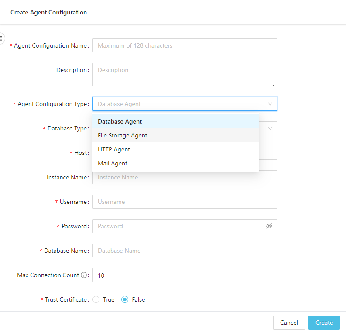Click the Max Connection Count info icon
Image resolution: width=346 pixels, height=333 pixels.
click(84, 275)
